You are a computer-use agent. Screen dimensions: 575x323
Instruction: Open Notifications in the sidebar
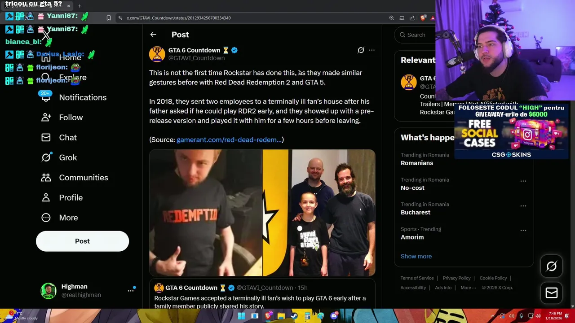(x=83, y=97)
